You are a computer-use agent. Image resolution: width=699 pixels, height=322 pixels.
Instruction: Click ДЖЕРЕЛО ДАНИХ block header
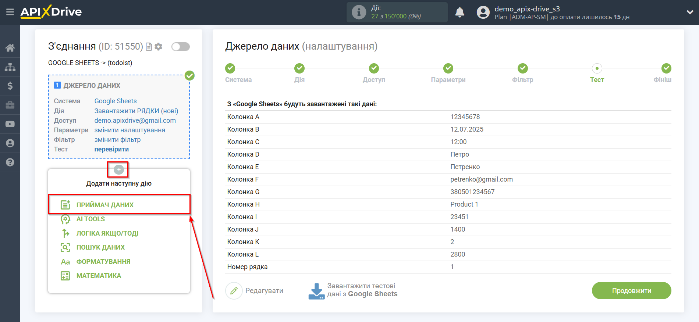tap(92, 86)
